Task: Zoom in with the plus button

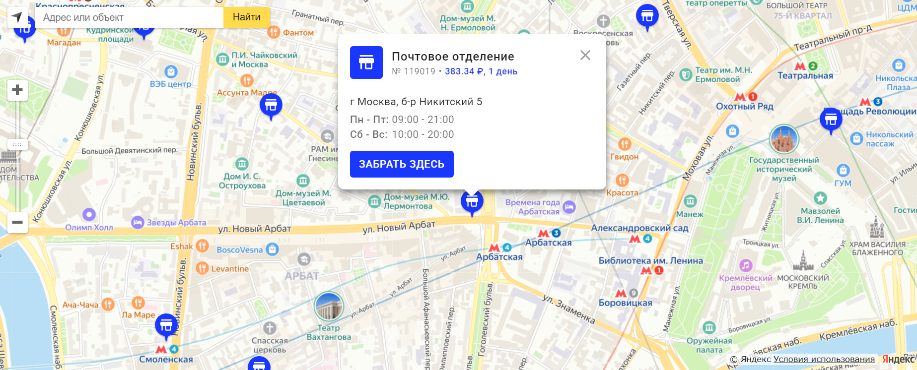Action: pyautogui.click(x=17, y=90)
